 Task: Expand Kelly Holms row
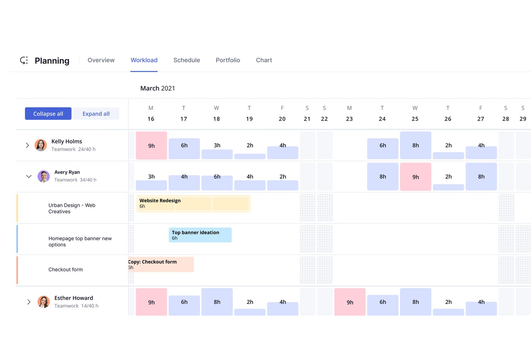tap(27, 145)
